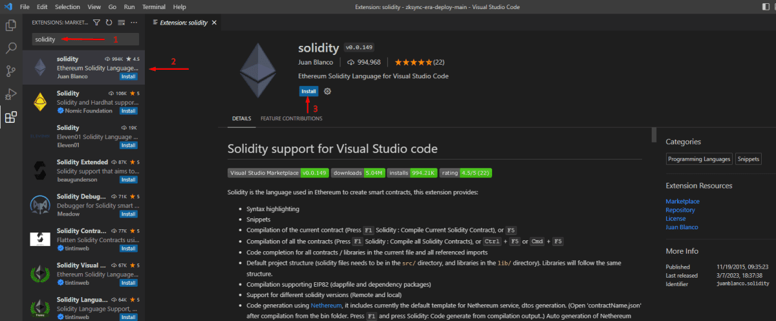Filter extensions with the funnel icon
Viewport: 776px width, 321px height.
[96, 23]
